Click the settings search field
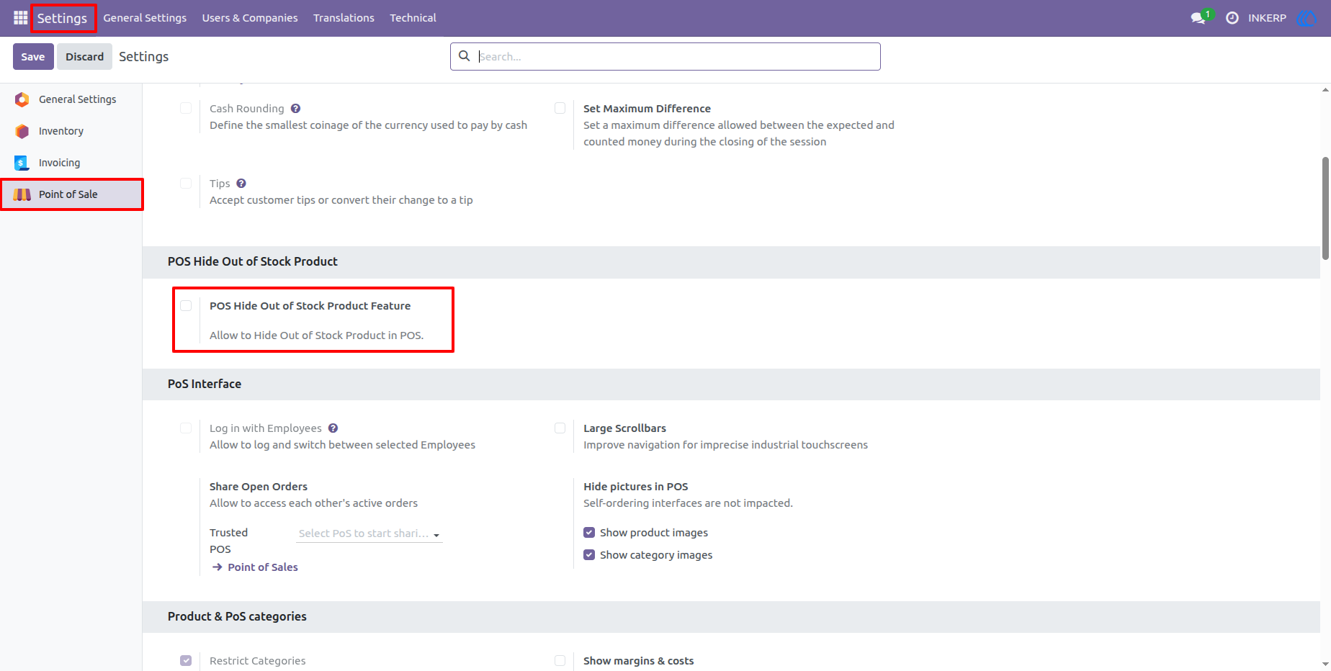The image size is (1331, 671). [665, 56]
